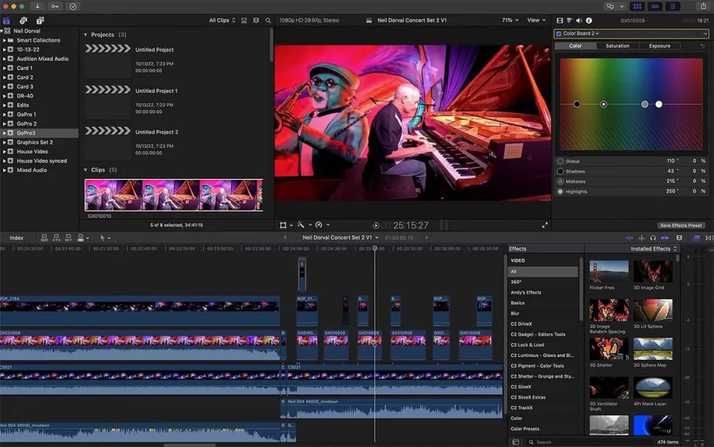The image size is (714, 447).
Task: Click the Import Media arrow icon
Action: click(x=38, y=6)
